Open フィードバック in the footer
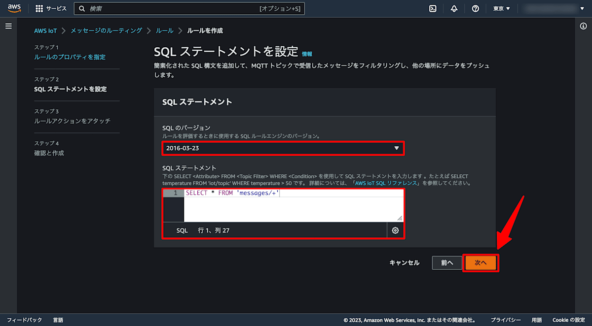The height and width of the screenshot is (326, 592). [x=25, y=320]
